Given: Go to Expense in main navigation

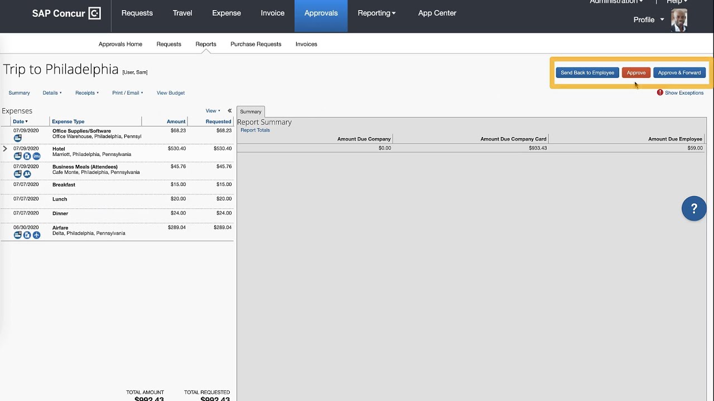Looking at the screenshot, I should (x=226, y=13).
